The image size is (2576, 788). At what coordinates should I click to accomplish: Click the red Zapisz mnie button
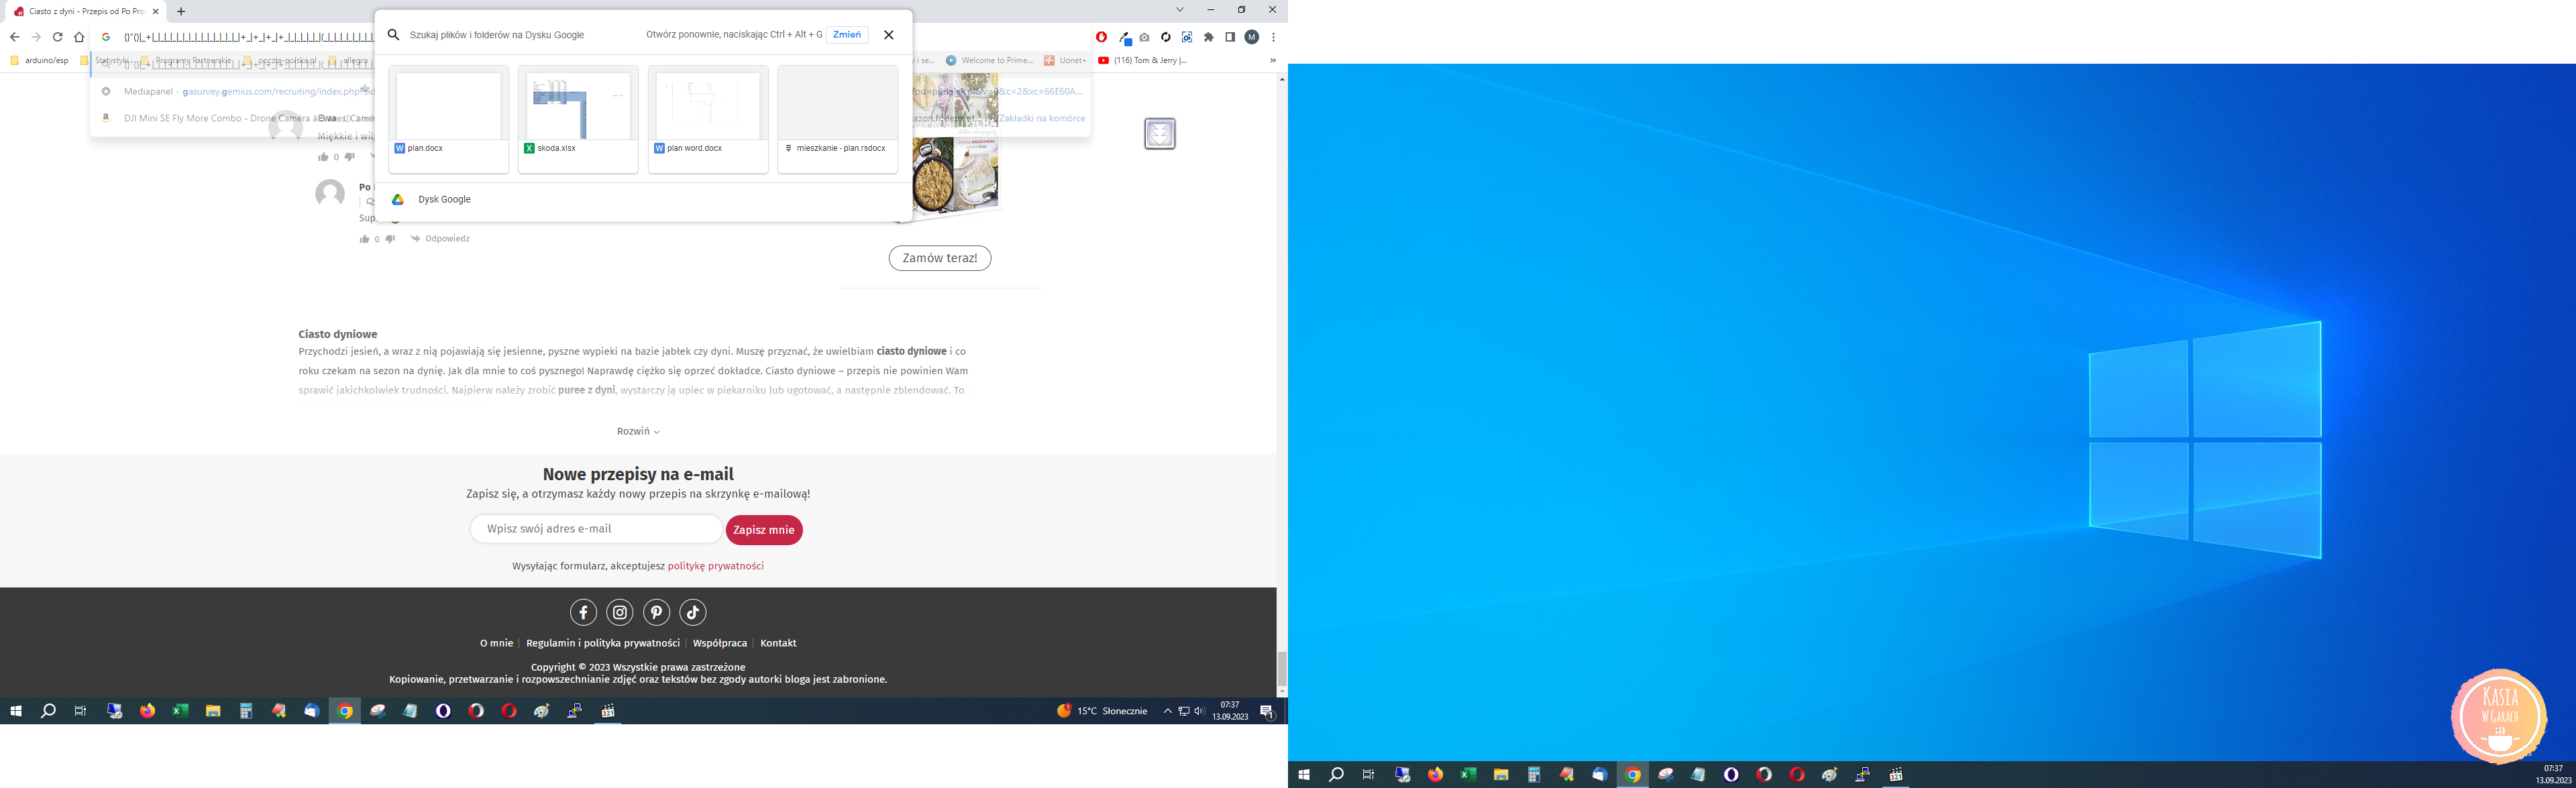[x=764, y=530]
